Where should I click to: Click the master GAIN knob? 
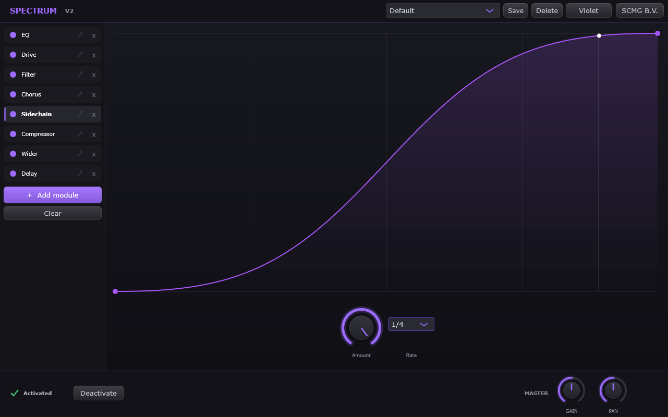point(571,390)
